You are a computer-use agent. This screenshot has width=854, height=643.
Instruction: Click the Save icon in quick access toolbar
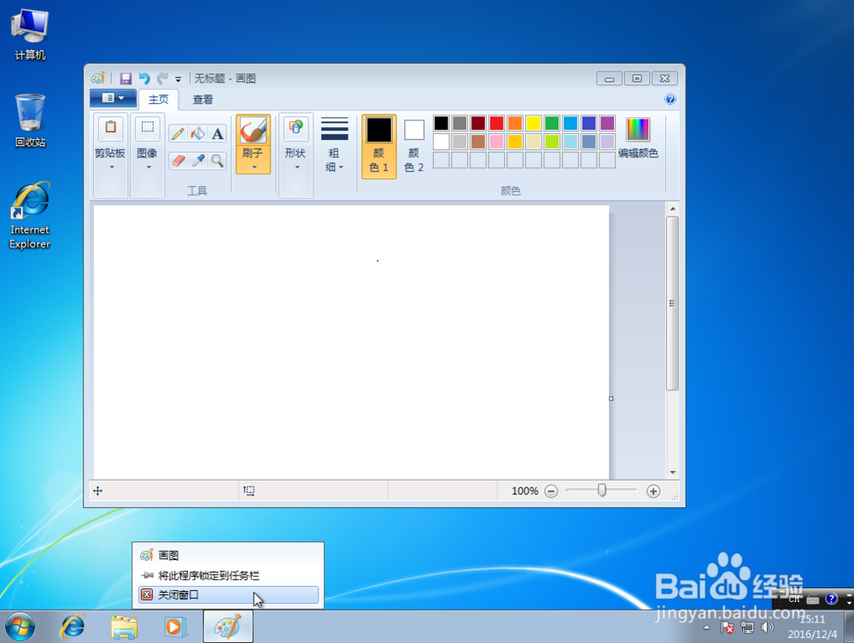[126, 78]
